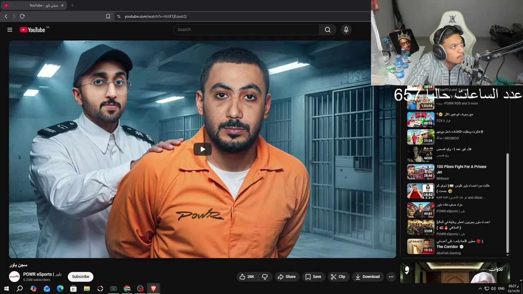Open the Windows Start menu
Screen dimensions: 523x294
[6, 289]
